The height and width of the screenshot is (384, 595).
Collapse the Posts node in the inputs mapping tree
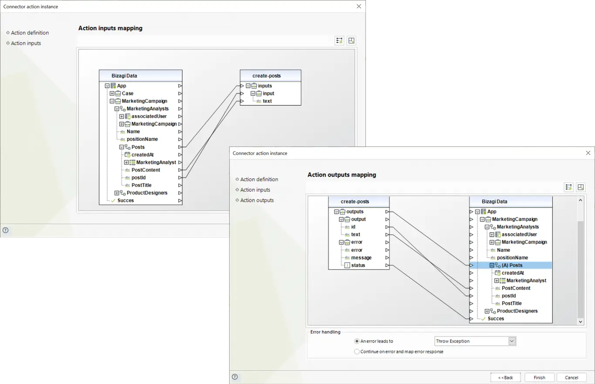tap(122, 147)
